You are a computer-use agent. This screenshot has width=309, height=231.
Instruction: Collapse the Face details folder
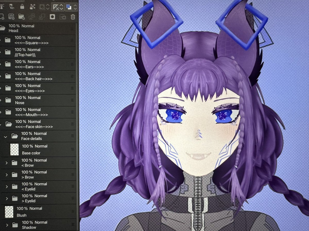click(x=6, y=136)
